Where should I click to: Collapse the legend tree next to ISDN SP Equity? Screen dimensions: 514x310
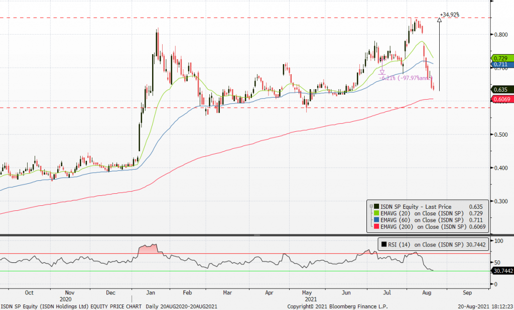pyautogui.click(x=371, y=207)
